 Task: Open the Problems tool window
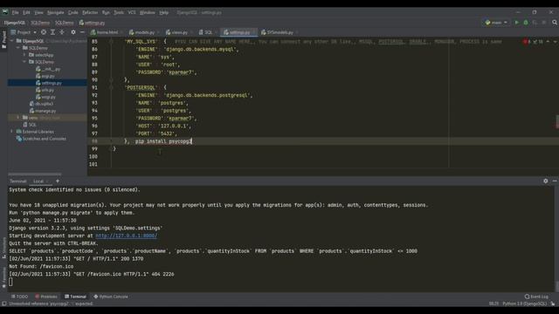coord(46,297)
